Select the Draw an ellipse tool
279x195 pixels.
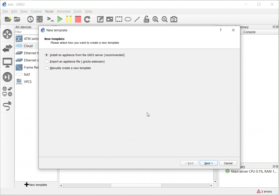pos(128,19)
